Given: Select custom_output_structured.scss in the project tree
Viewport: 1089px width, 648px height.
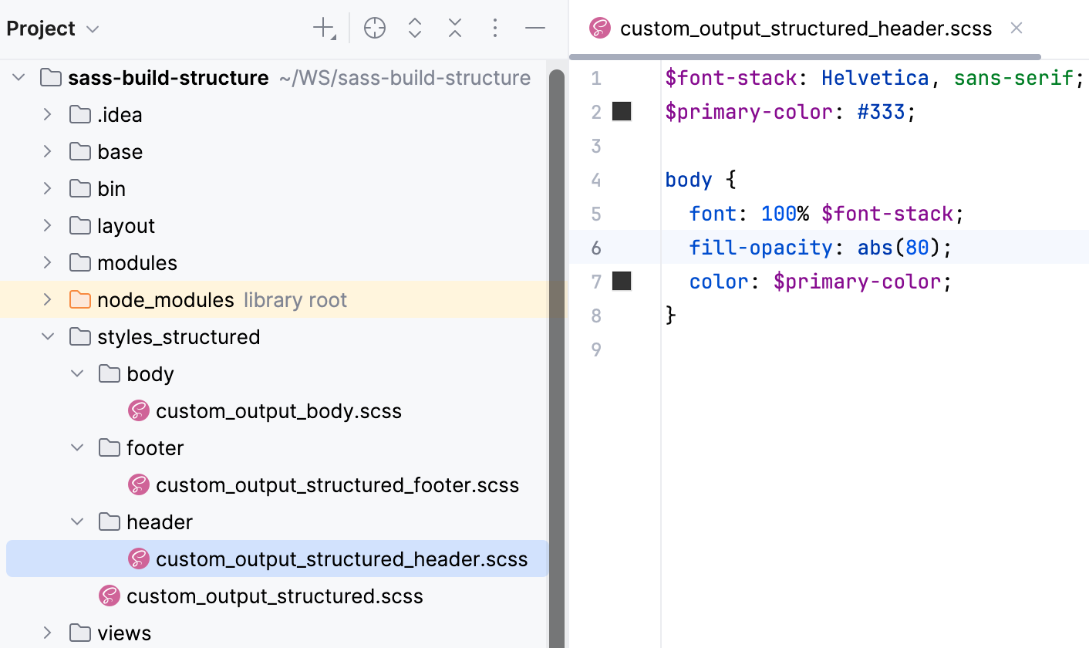Looking at the screenshot, I should click(274, 596).
